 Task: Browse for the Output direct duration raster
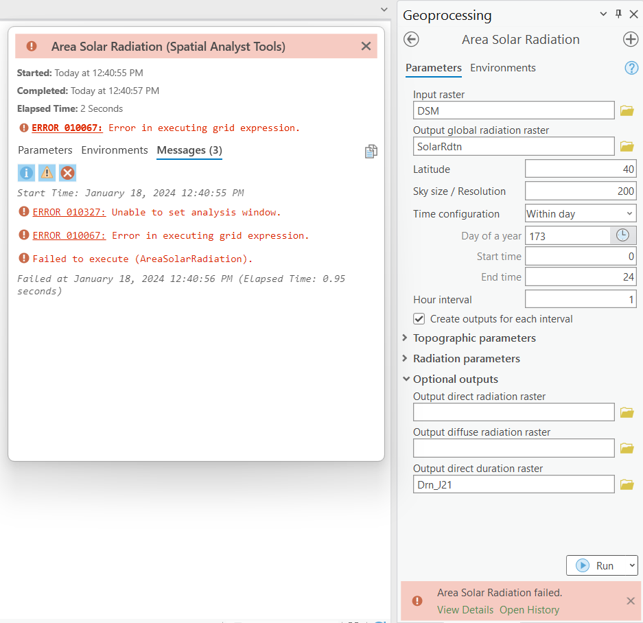[627, 484]
